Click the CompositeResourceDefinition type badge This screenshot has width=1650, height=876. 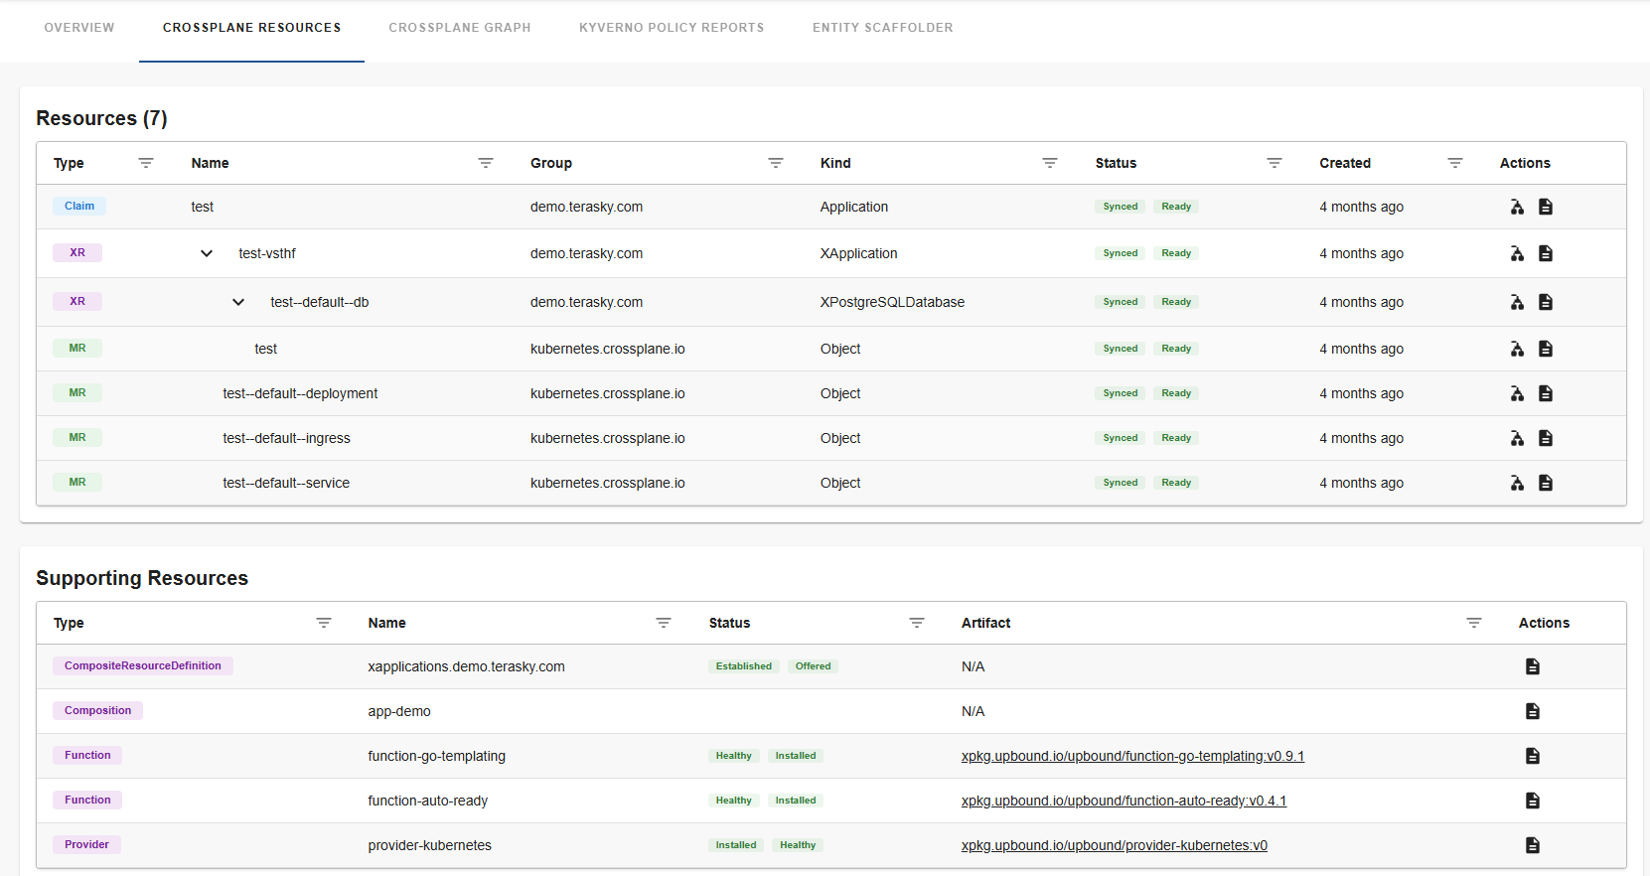(143, 665)
